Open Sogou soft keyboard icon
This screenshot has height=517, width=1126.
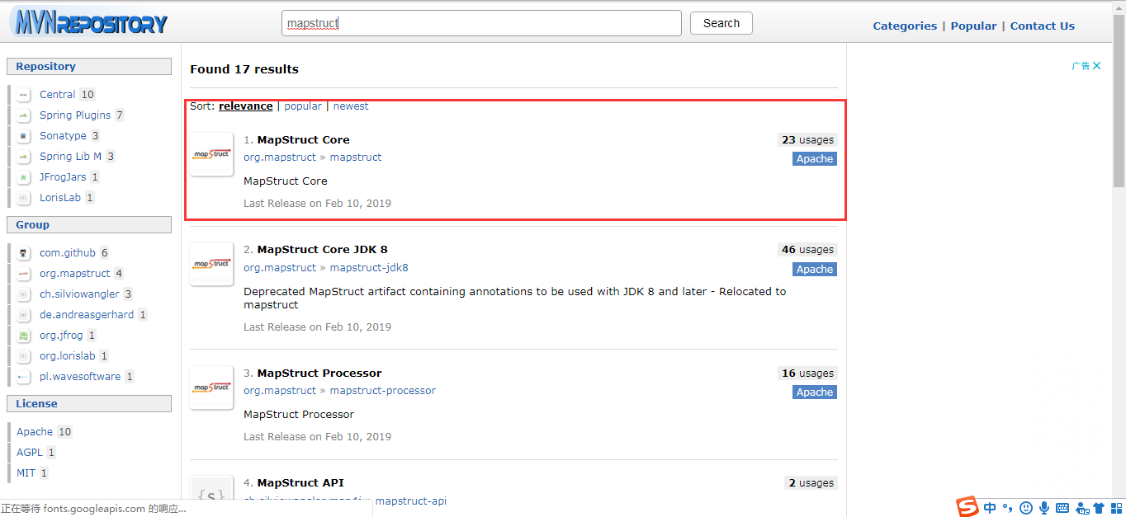tap(1062, 508)
